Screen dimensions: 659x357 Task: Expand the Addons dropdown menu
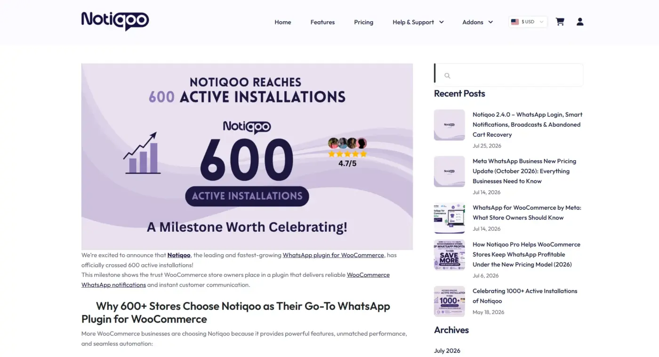[x=477, y=22]
